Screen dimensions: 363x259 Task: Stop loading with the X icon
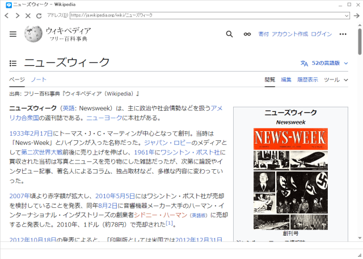[28, 15]
